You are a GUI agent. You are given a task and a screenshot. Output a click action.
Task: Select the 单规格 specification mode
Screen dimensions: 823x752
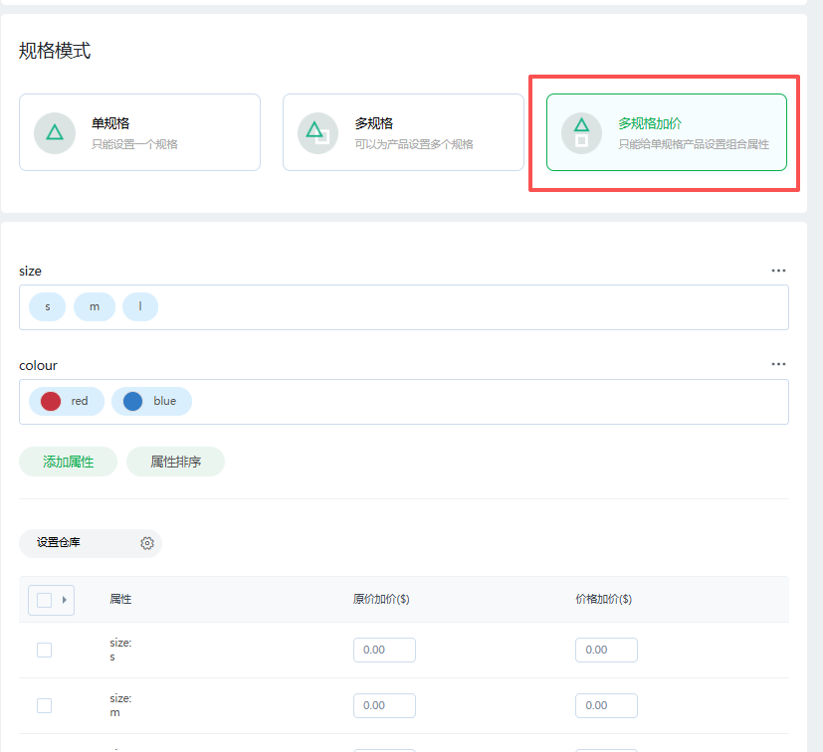139,132
